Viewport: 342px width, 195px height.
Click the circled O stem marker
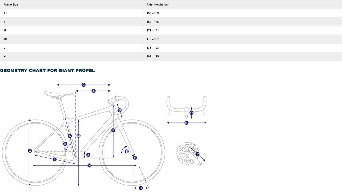pyautogui.click(x=191, y=113)
